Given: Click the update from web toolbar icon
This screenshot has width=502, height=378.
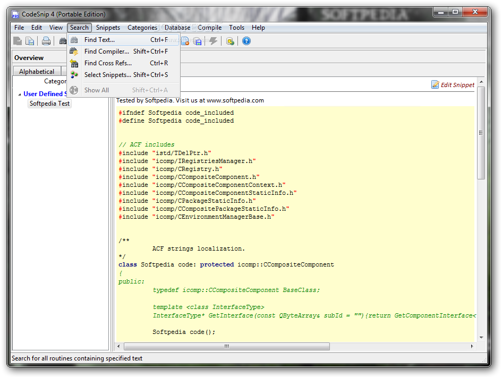Looking at the screenshot, I should tap(230, 41).
